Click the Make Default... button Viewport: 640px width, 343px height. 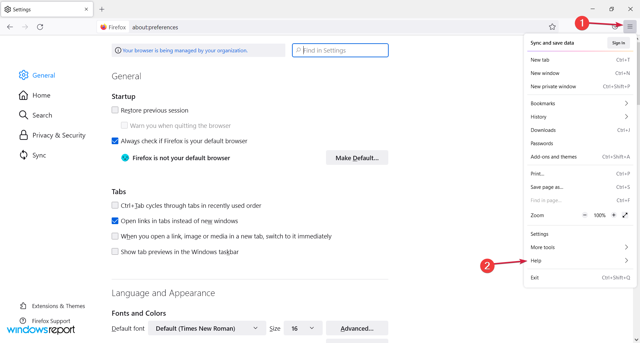pos(357,158)
